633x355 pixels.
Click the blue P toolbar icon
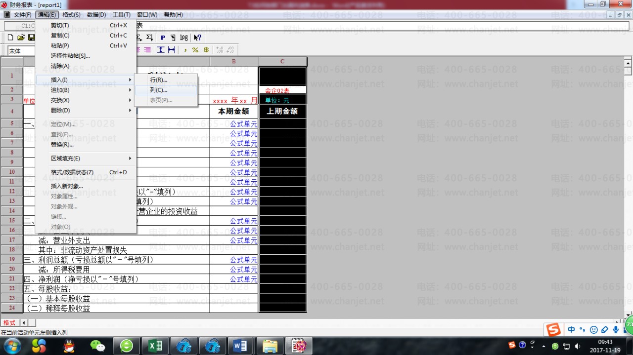point(163,38)
